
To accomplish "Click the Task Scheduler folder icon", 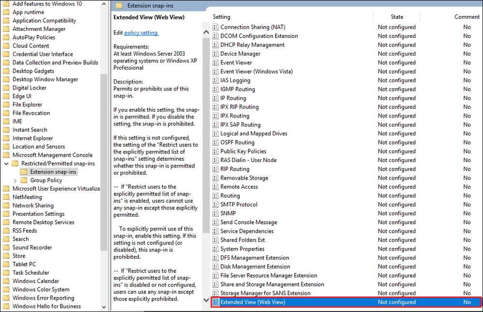I will coord(6,272).
